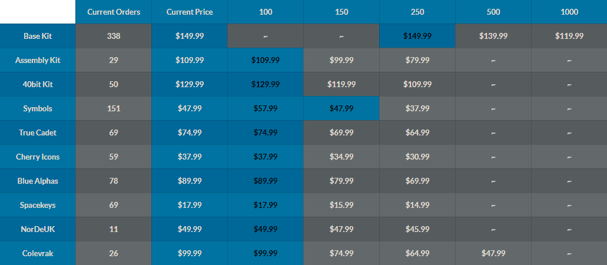The width and height of the screenshot is (607, 265).
Task: Click the Base Kit row label
Action: point(38,36)
